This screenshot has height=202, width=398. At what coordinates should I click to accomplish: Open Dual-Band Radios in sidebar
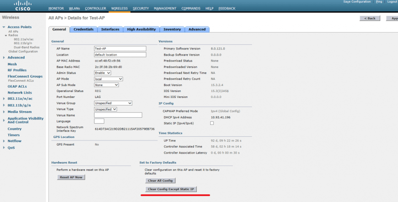point(27,47)
